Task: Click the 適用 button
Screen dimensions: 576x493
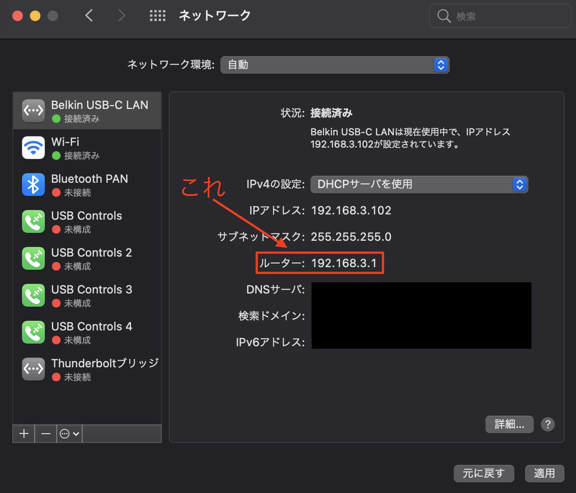Action: click(x=544, y=474)
